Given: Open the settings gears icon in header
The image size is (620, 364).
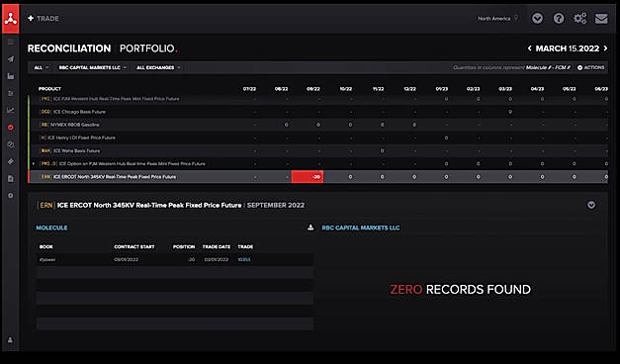Looking at the screenshot, I should (x=579, y=18).
